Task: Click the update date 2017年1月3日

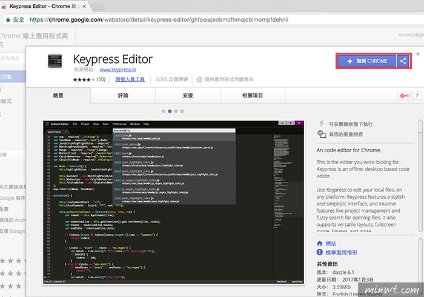Action: [x=358, y=279]
